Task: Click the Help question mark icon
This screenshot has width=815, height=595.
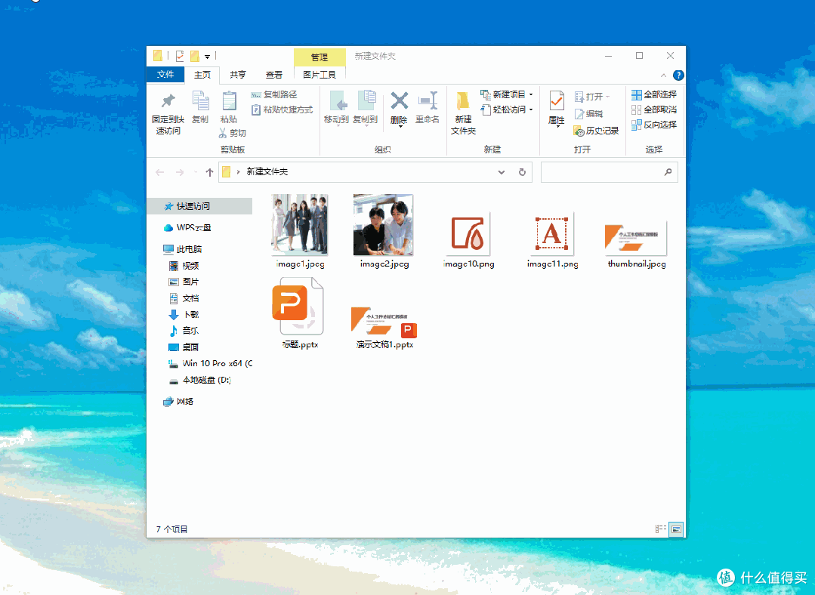Action: pyautogui.click(x=678, y=76)
